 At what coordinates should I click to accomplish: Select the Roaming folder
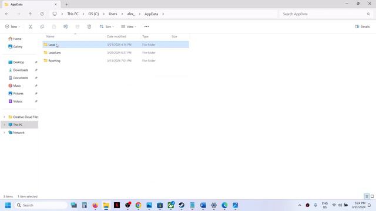pos(116,61)
